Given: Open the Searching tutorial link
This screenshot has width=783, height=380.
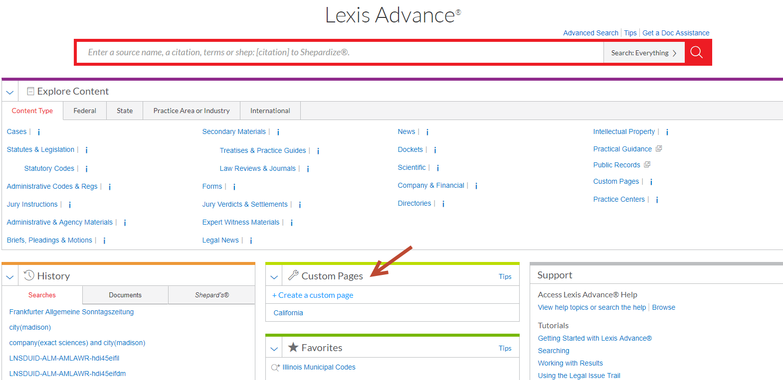Looking at the screenshot, I should (x=554, y=351).
